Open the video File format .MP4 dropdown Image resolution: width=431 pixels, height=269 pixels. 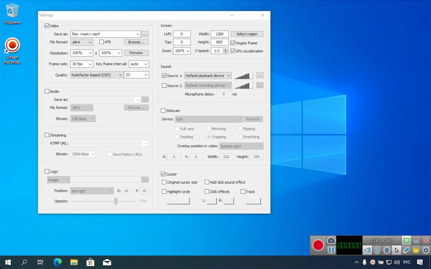(x=82, y=42)
